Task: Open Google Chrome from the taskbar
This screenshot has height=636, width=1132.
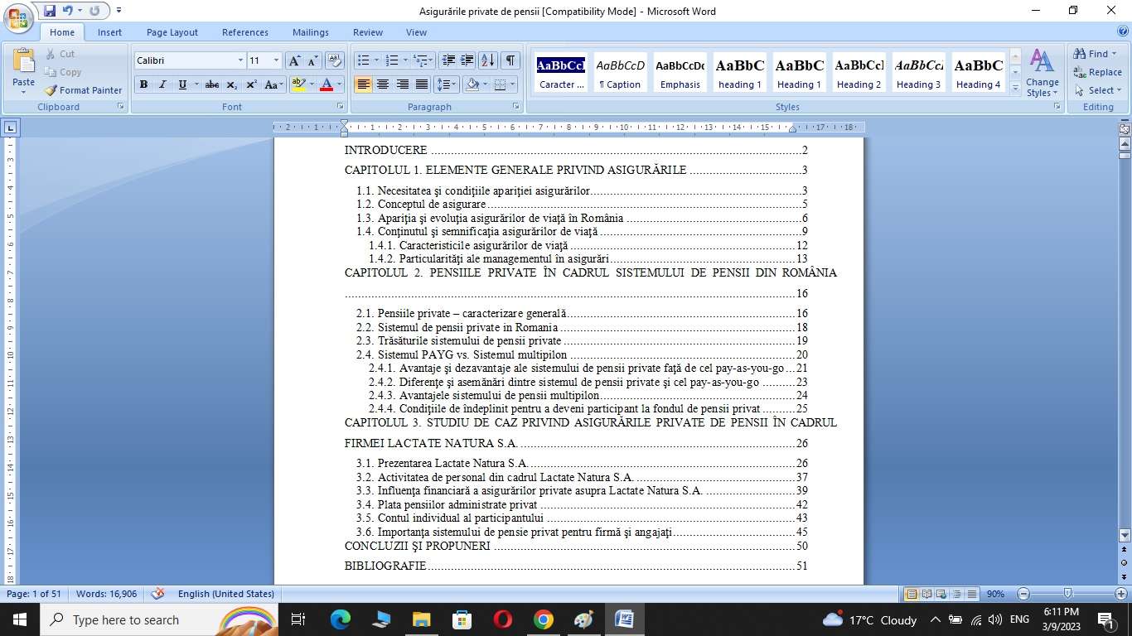Action: pyautogui.click(x=543, y=619)
